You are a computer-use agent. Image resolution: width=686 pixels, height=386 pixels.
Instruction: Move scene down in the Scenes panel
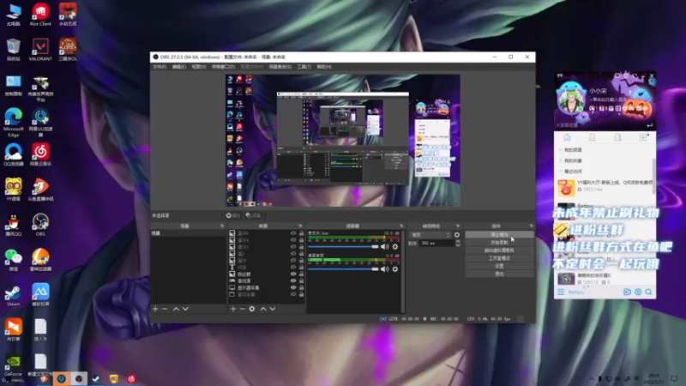point(185,309)
